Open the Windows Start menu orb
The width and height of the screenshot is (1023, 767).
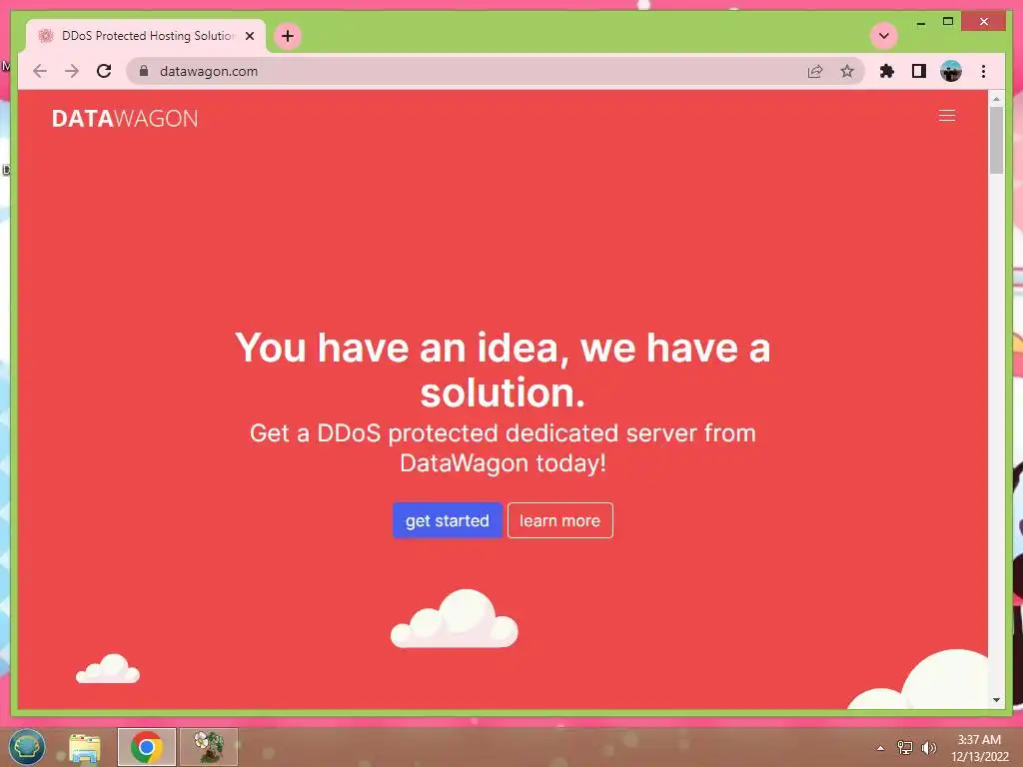pos(27,747)
